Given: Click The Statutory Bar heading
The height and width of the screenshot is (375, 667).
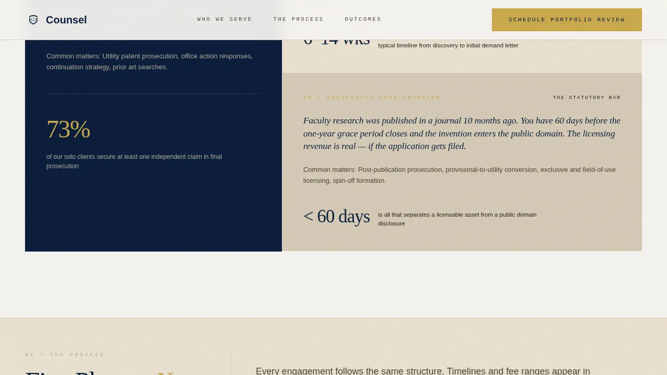Looking at the screenshot, I should (587, 97).
